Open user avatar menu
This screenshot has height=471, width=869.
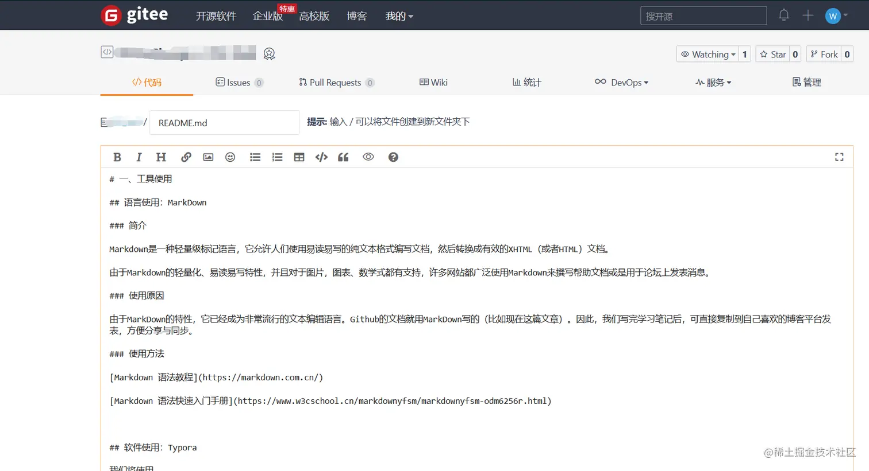tap(833, 16)
